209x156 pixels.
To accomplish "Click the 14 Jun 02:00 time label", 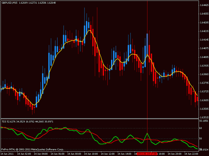I will (x=24, y=154).
